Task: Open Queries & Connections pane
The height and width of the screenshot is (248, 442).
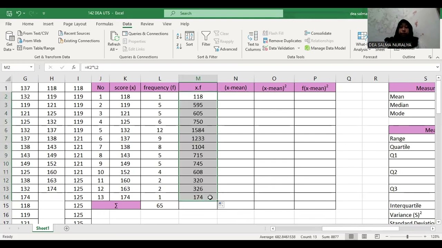Action: [145, 33]
